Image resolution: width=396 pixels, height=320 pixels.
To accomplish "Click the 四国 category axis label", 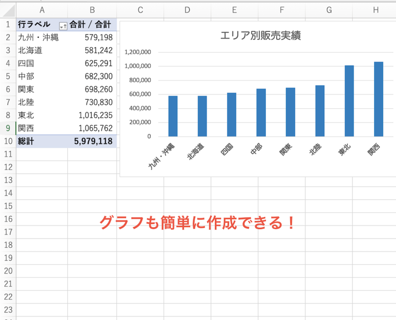I will point(227,149).
